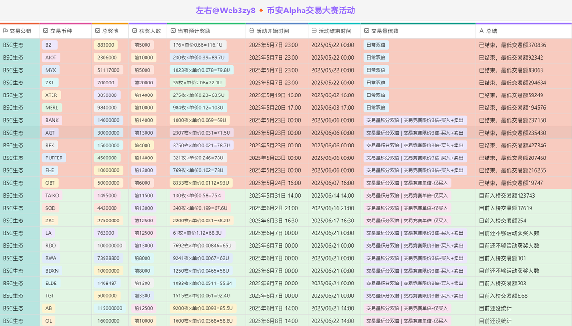
Task: Select the FHE coin tag
Action: point(50,170)
